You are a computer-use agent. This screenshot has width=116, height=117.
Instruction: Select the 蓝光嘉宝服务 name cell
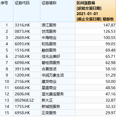click(x=58, y=94)
